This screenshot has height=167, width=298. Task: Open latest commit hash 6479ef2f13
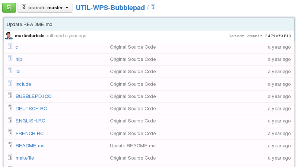pyautogui.click(x=278, y=36)
